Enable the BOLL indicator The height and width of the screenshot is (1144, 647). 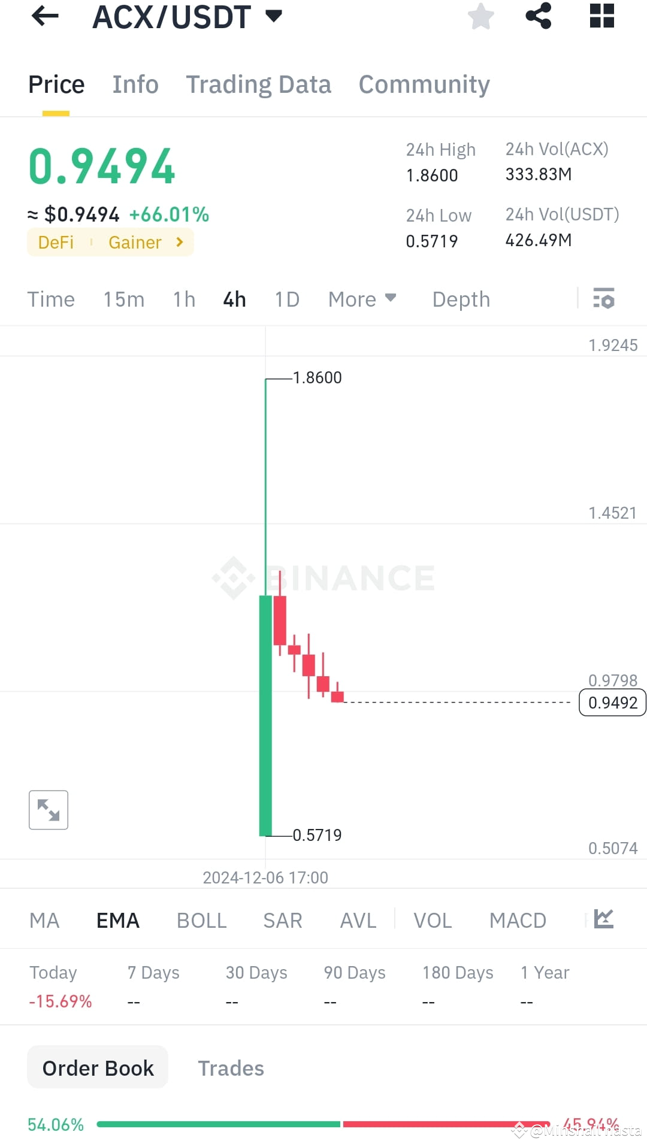pos(201,920)
